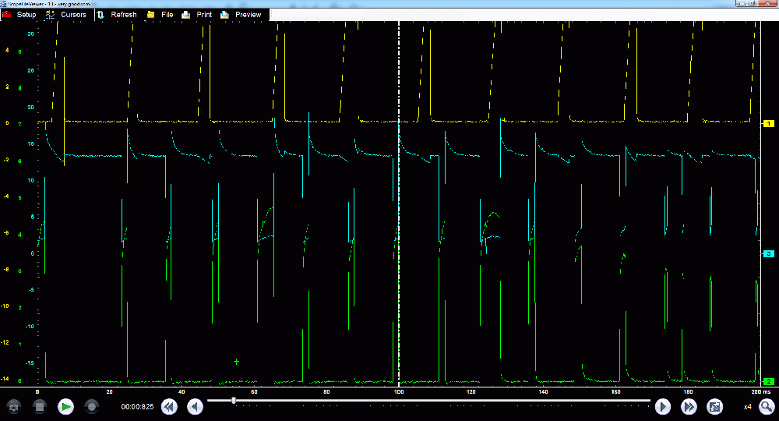This screenshot has width=779, height=421.
Task: Open the Setup menu
Action: [x=26, y=15]
